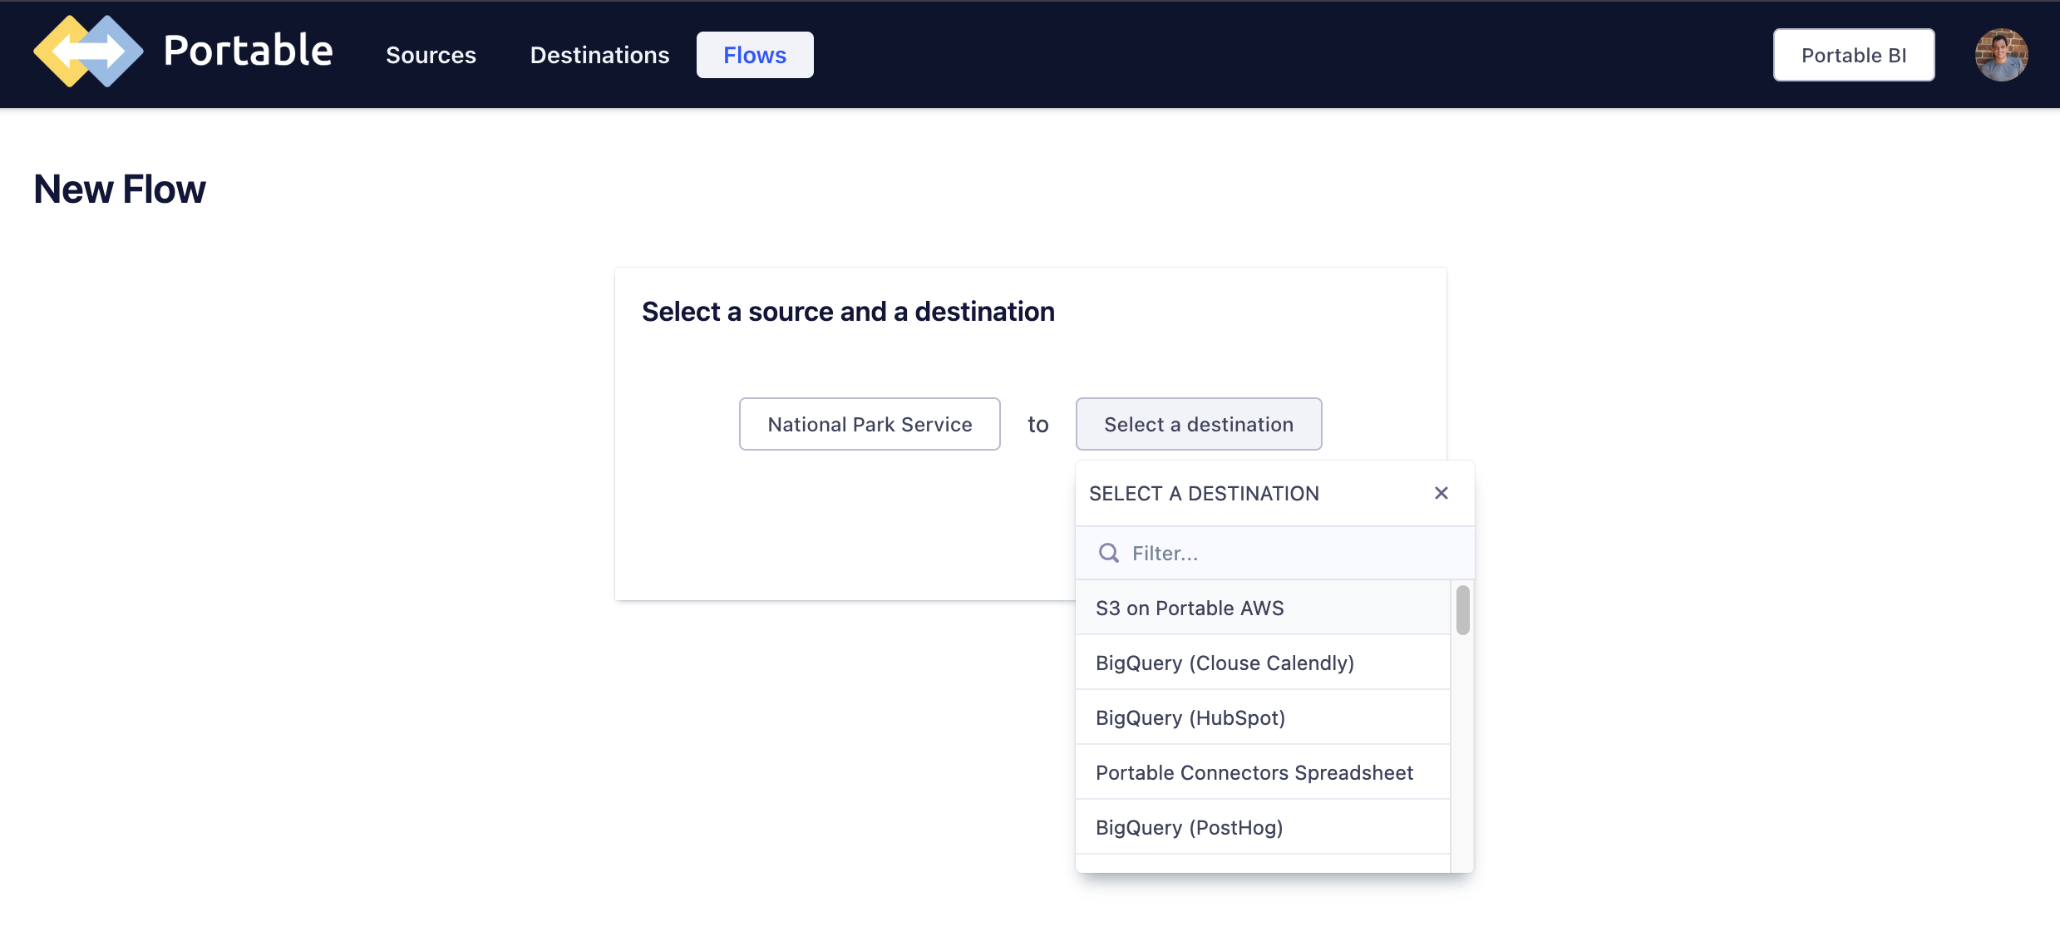Select Portable Connectors Spreadsheet destination
The height and width of the screenshot is (946, 2060).
1254,772
